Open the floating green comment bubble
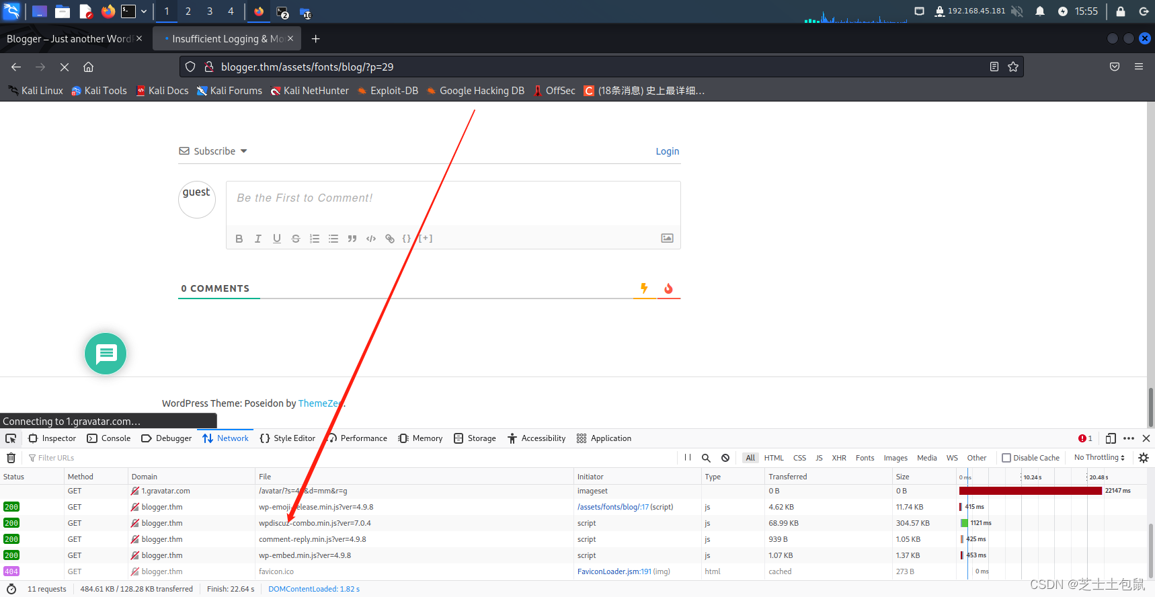1155x597 pixels. [106, 354]
